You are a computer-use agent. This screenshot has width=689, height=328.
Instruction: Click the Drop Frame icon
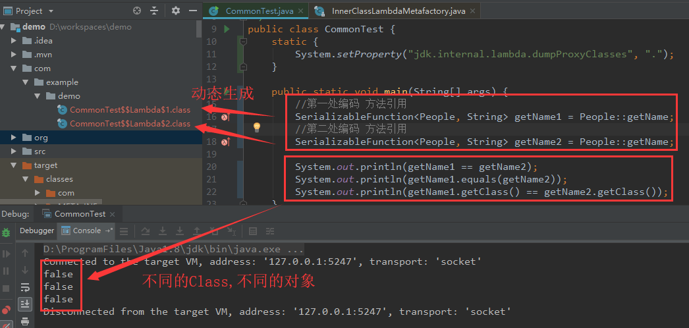(x=213, y=231)
